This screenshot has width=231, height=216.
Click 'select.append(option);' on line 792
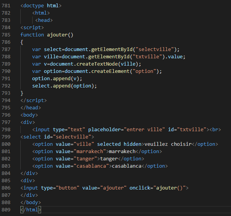[x=64, y=86]
